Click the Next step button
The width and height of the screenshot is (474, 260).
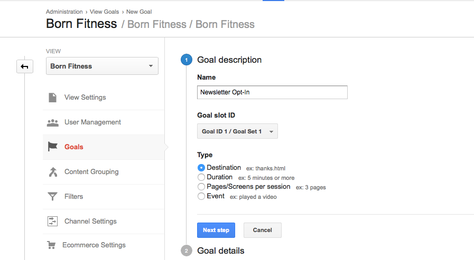point(216,230)
